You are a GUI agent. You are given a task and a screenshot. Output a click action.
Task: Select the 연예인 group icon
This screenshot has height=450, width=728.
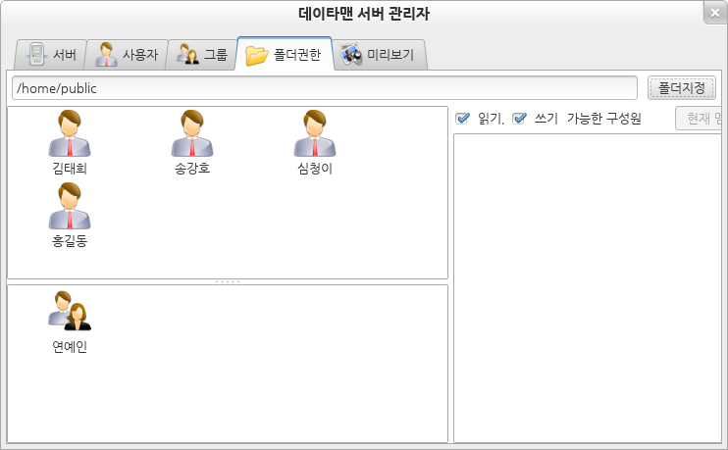point(70,312)
